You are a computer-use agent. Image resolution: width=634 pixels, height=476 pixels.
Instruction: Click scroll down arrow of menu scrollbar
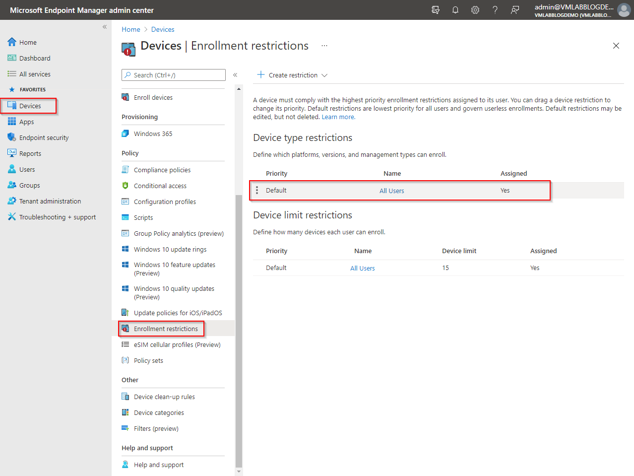239,472
